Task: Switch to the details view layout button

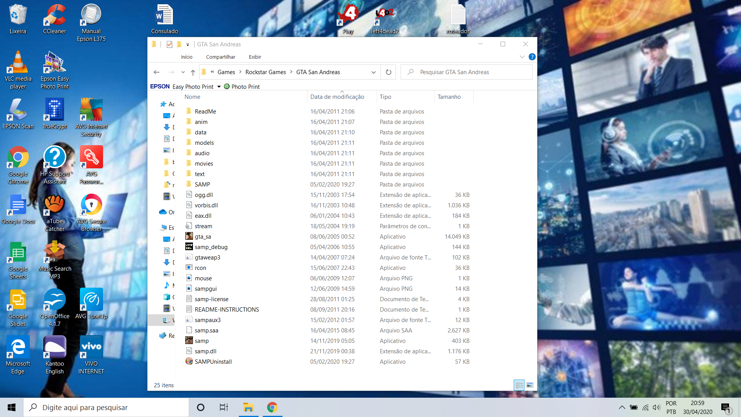Action: (519, 385)
